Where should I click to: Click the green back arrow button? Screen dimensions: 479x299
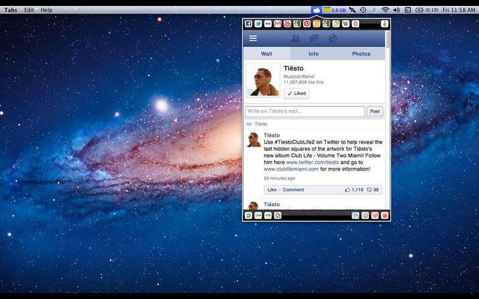pyautogui.click(x=258, y=215)
